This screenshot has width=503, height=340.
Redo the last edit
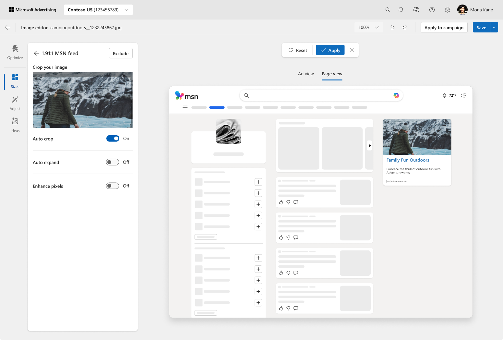coord(405,27)
